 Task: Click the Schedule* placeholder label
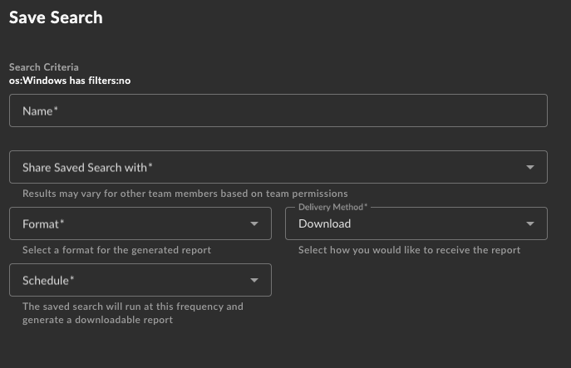48,280
